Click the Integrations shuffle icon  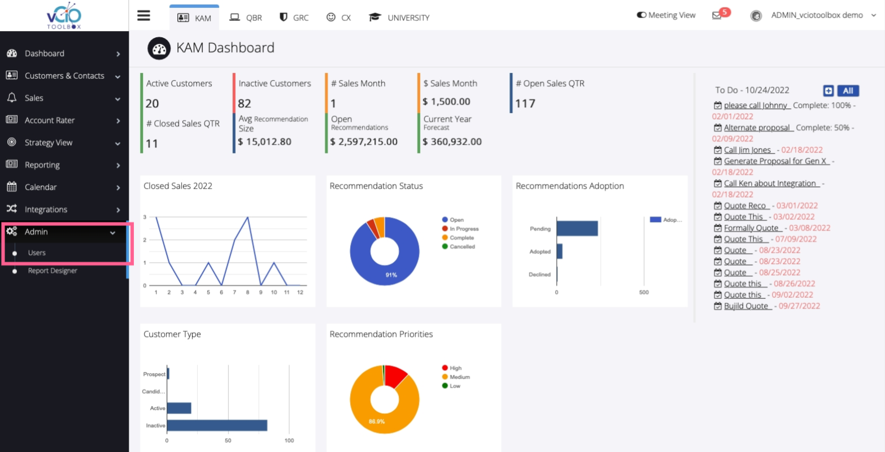(x=11, y=209)
